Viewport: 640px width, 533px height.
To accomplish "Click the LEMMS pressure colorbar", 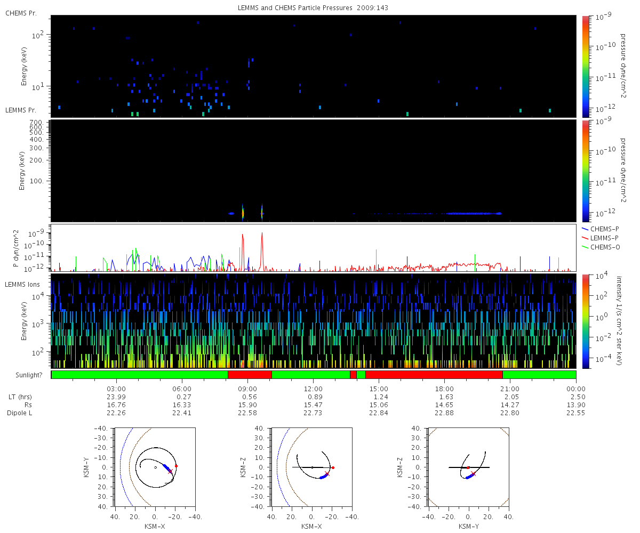I will [x=586, y=171].
